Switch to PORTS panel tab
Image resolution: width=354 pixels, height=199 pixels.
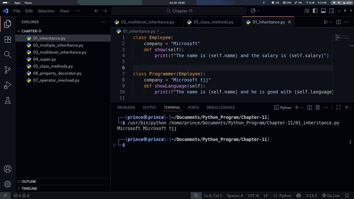[x=194, y=108]
